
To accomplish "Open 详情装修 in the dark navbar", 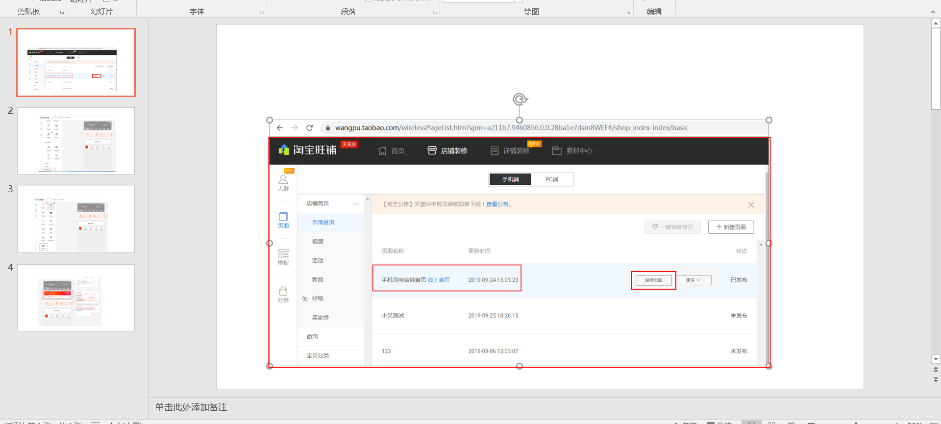I will coord(510,151).
